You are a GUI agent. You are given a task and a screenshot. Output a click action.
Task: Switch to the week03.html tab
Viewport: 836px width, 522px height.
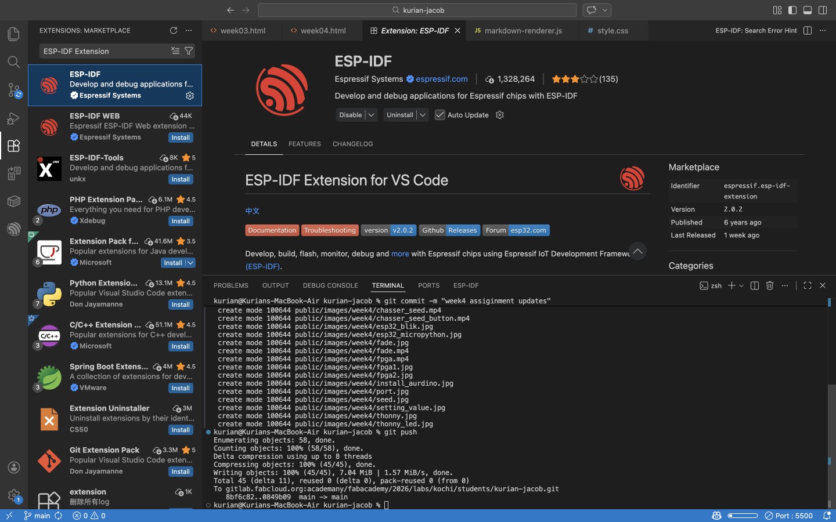(242, 31)
